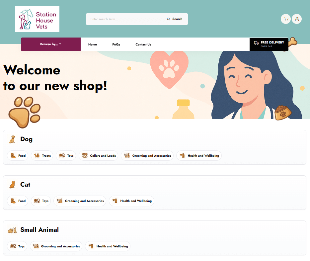Screen dimensions: 310x261
Task: Open the FAQs menu item
Action: click(116, 44)
